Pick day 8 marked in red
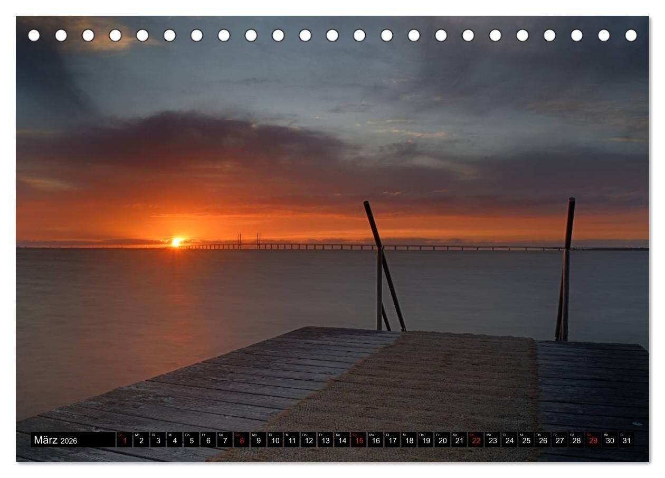The image size is (665, 478). click(x=242, y=440)
